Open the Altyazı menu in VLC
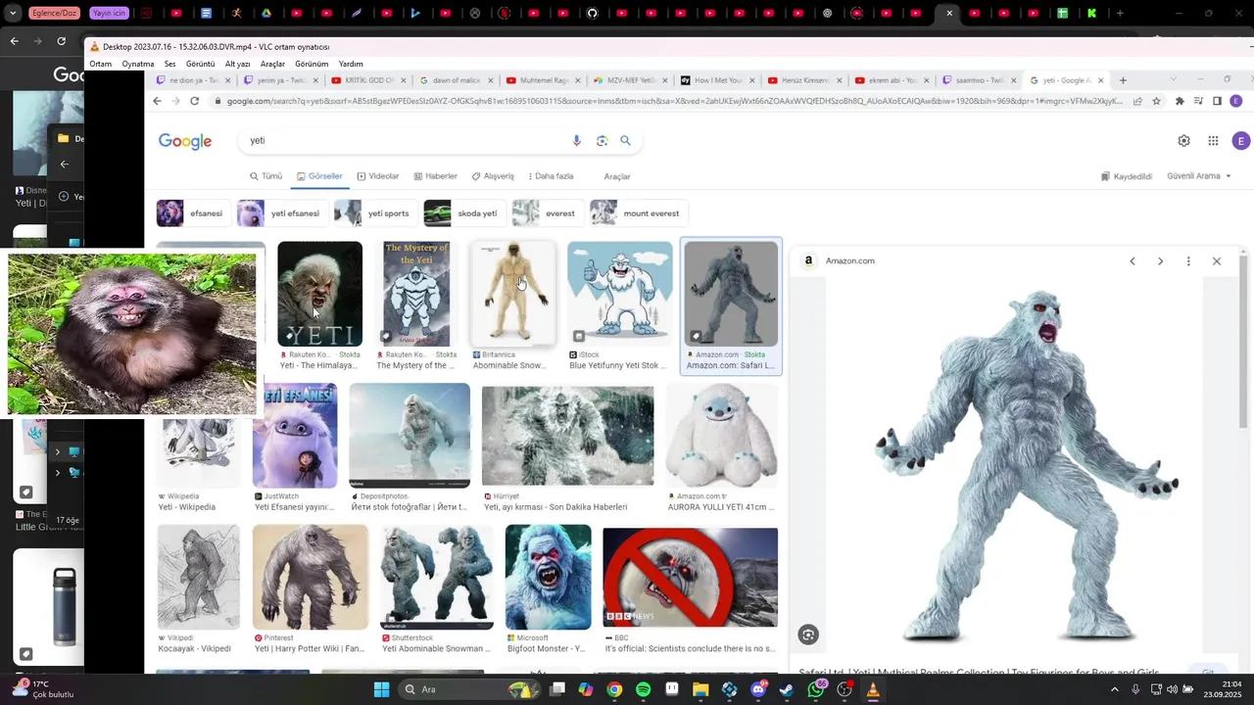Viewport: 1254px width, 705px height. [237, 64]
